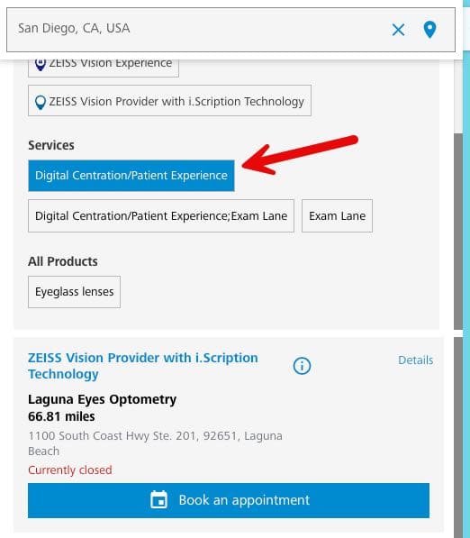Toggle the Exam Lane filter
This screenshot has height=538, width=470.
point(337,215)
